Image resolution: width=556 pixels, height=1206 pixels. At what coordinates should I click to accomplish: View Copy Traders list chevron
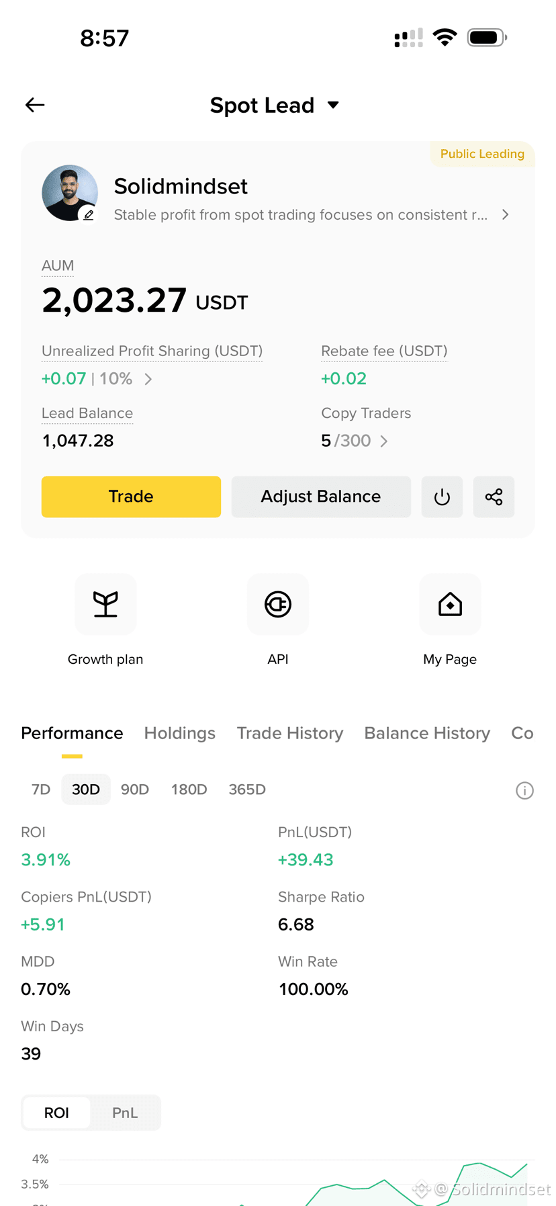pyautogui.click(x=384, y=441)
